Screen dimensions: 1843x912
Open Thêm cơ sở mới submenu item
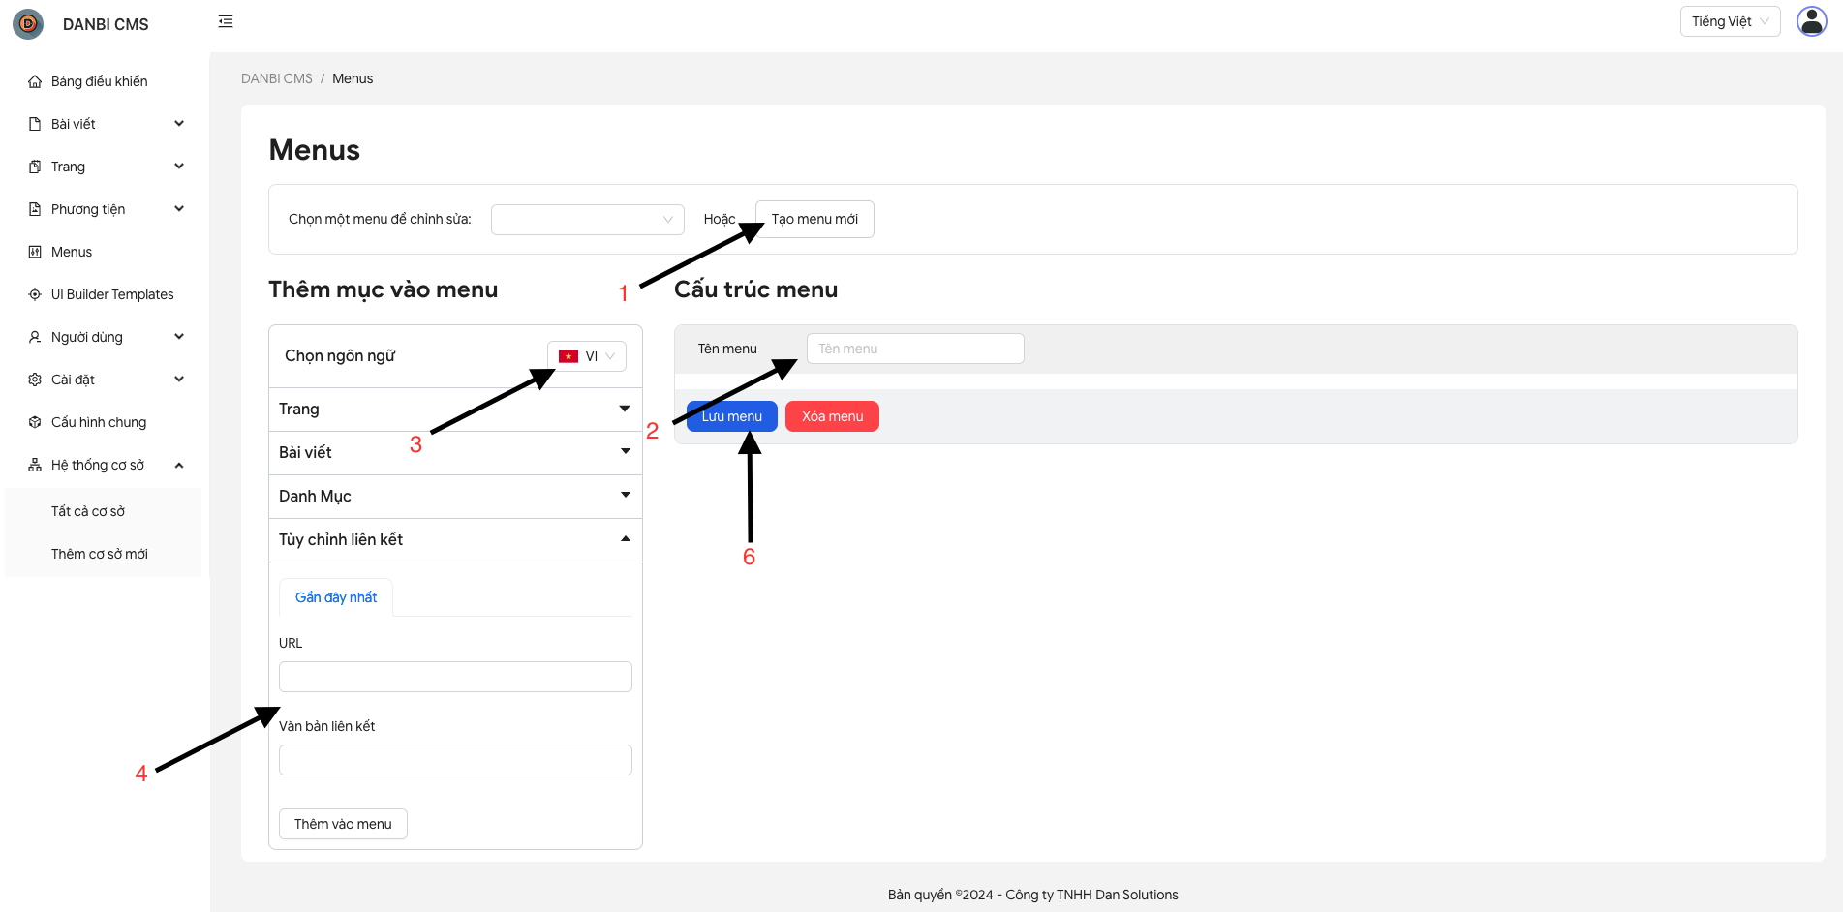click(x=100, y=554)
